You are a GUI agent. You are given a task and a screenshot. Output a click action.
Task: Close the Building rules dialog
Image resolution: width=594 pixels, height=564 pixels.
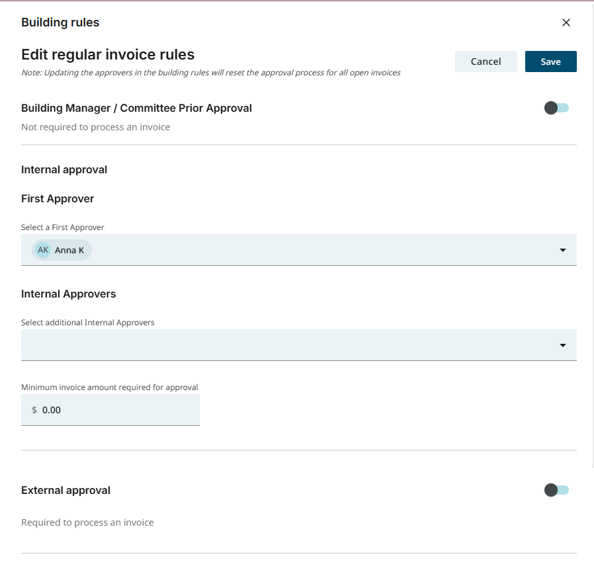point(566,22)
